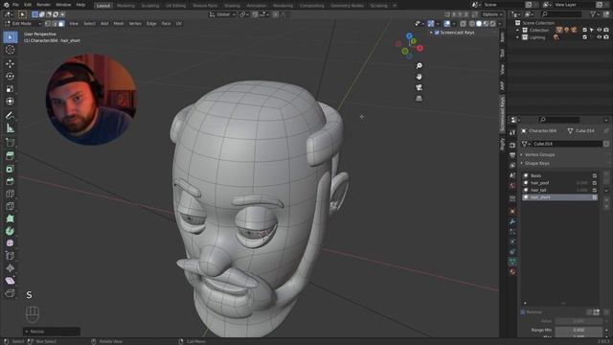Screen dimensions: 613x345
Task: Choose the Rotate tool
Action: click(11, 77)
